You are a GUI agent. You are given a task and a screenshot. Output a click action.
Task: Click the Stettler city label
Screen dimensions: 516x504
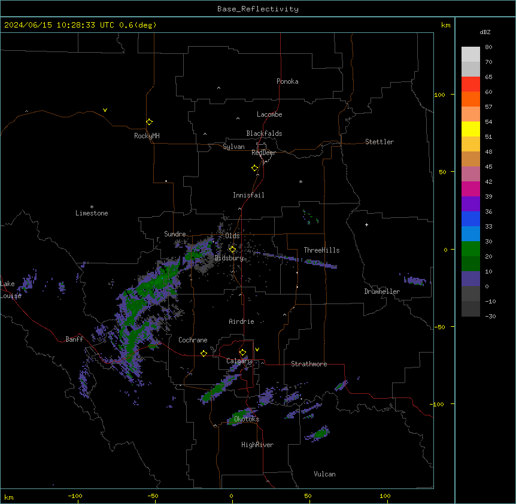coord(380,142)
